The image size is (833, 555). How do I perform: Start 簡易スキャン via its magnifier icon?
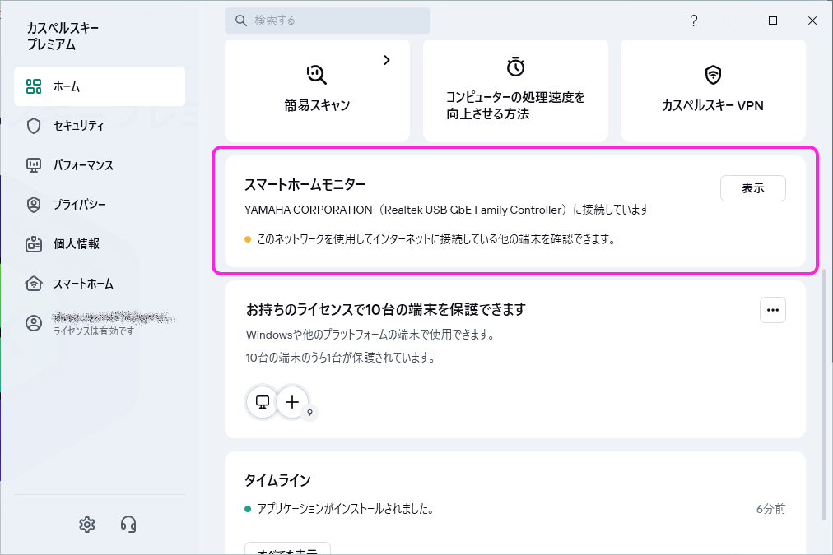(317, 74)
